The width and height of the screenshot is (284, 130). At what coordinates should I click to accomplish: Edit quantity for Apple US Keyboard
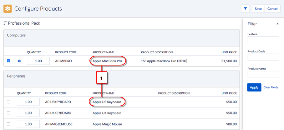pyautogui.click(x=28, y=102)
